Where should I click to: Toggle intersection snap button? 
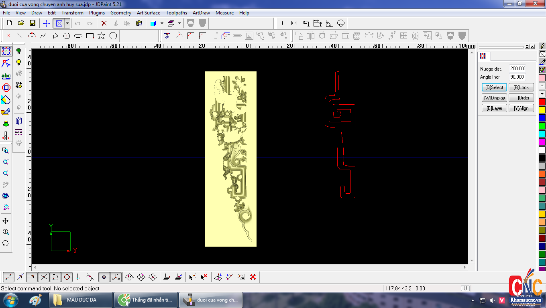tap(44, 277)
